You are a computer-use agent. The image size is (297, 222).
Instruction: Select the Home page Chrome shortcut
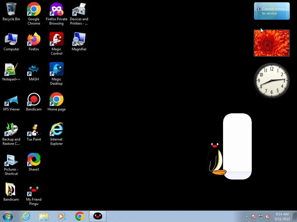(x=57, y=102)
